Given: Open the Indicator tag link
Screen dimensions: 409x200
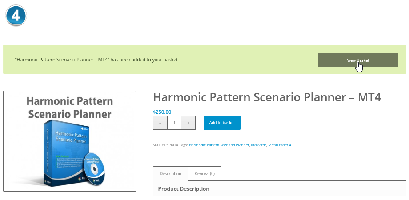Looking at the screenshot, I should [x=258, y=145].
